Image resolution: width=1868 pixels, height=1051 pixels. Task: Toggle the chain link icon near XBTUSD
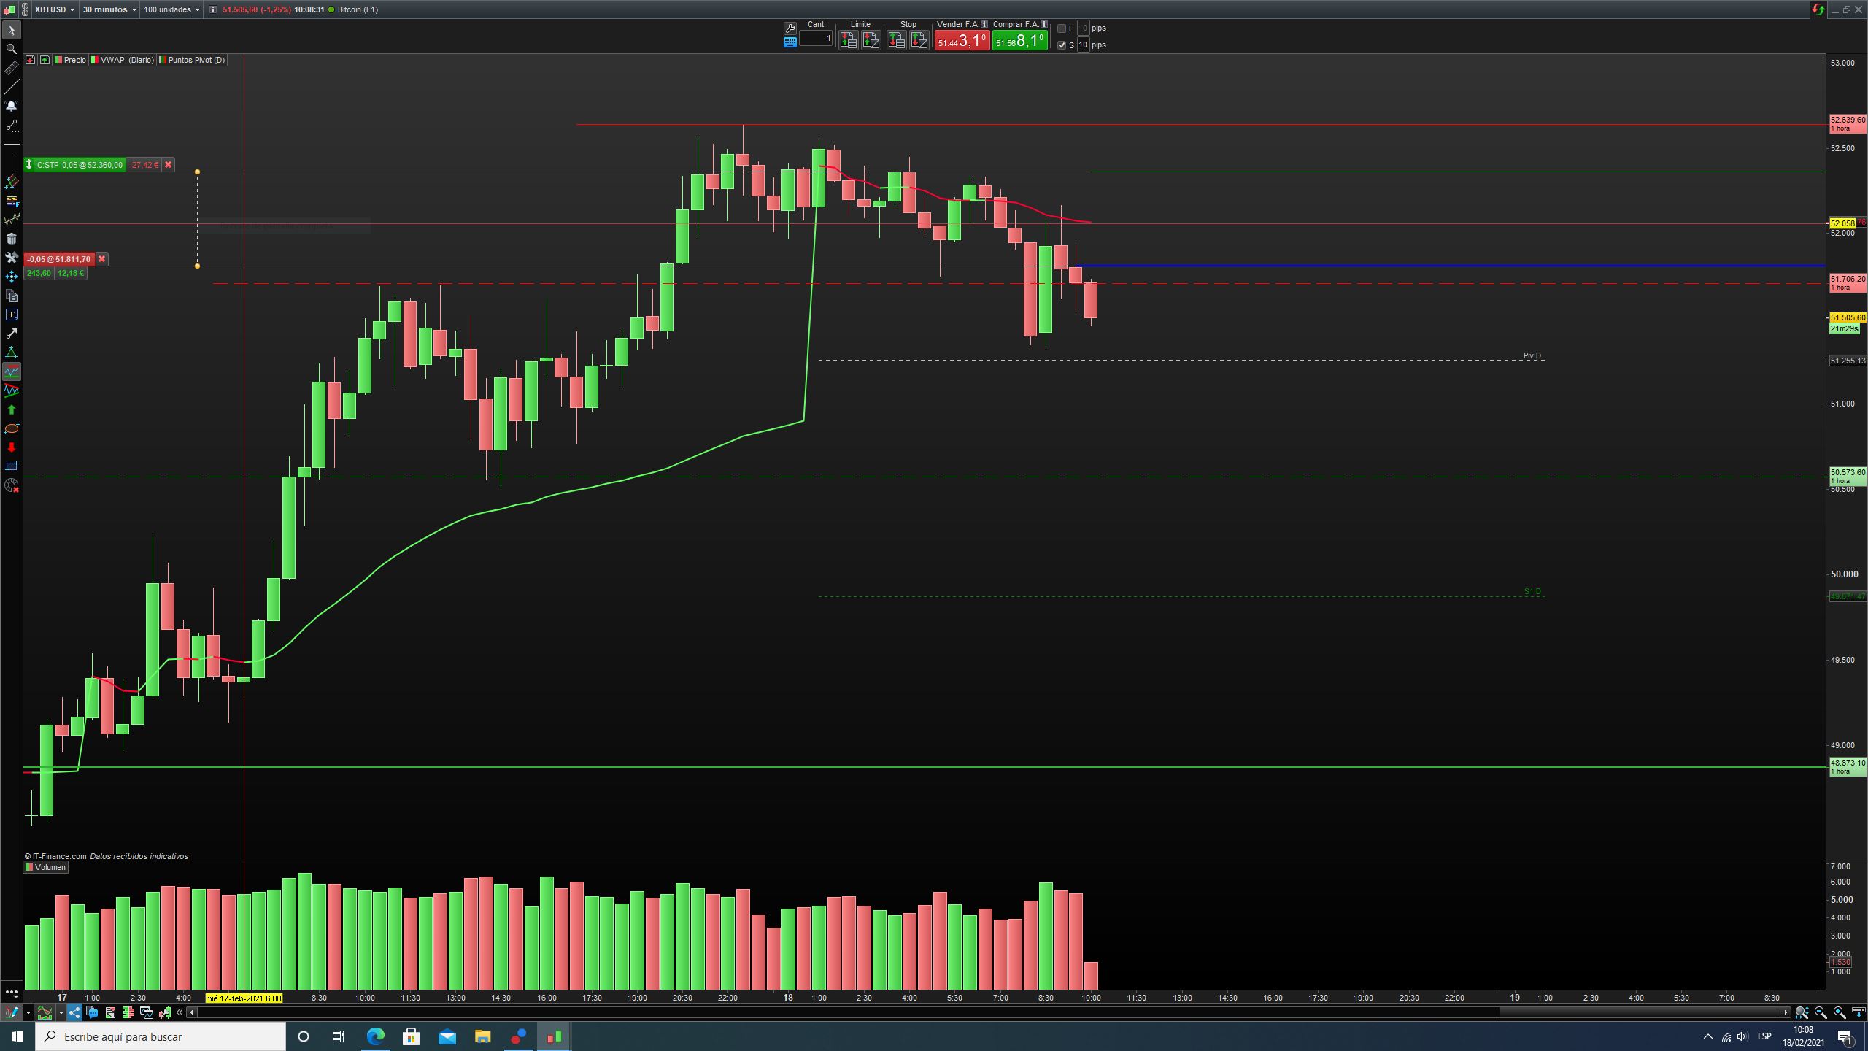click(25, 9)
